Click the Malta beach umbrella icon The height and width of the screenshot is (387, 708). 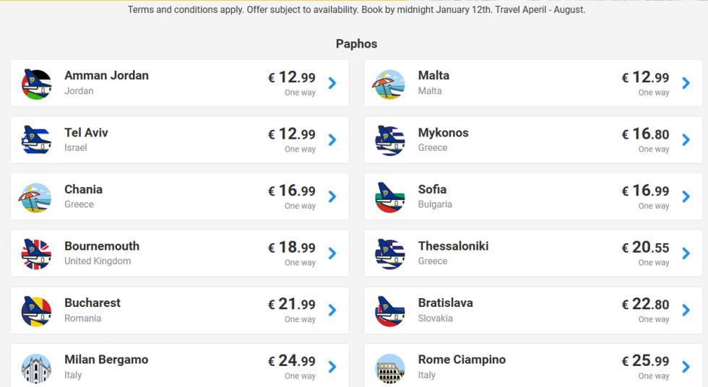389,84
